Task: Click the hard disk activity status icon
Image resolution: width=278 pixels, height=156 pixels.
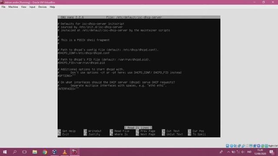Action: [228, 146]
